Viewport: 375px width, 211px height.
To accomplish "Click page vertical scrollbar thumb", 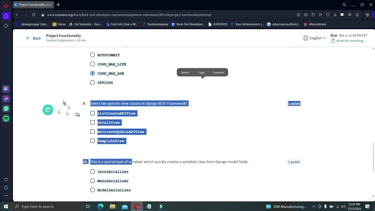I will point(373,157).
